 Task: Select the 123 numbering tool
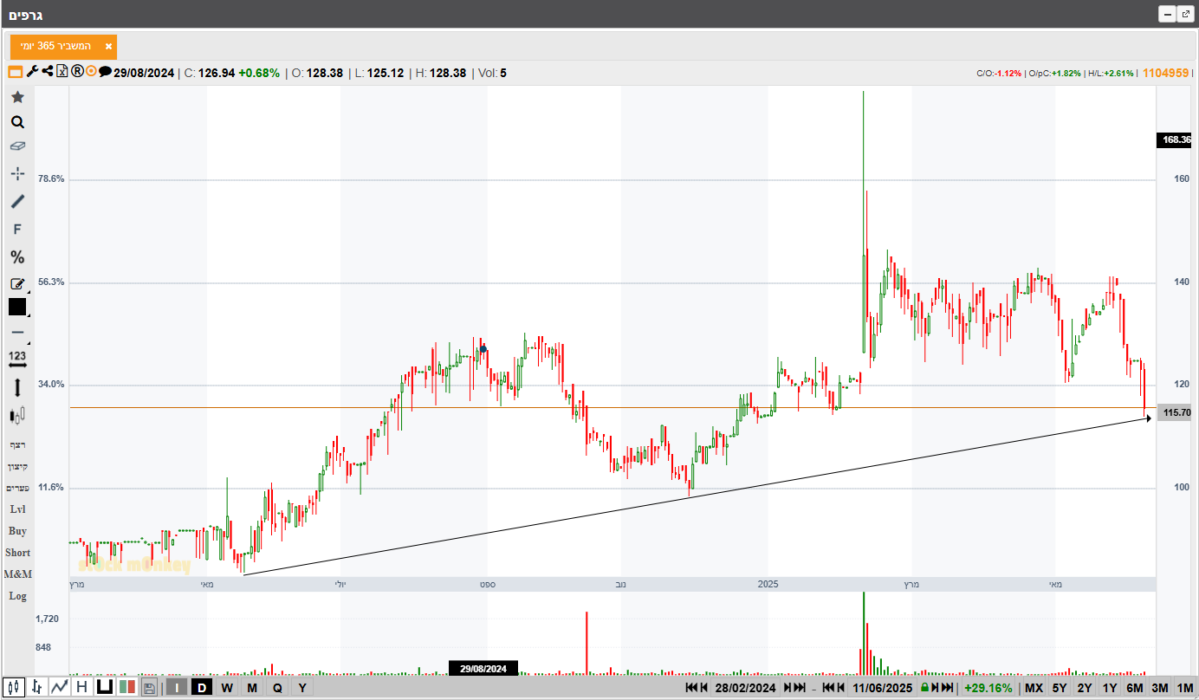pyautogui.click(x=17, y=358)
